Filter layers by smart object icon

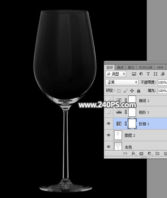click(163, 74)
